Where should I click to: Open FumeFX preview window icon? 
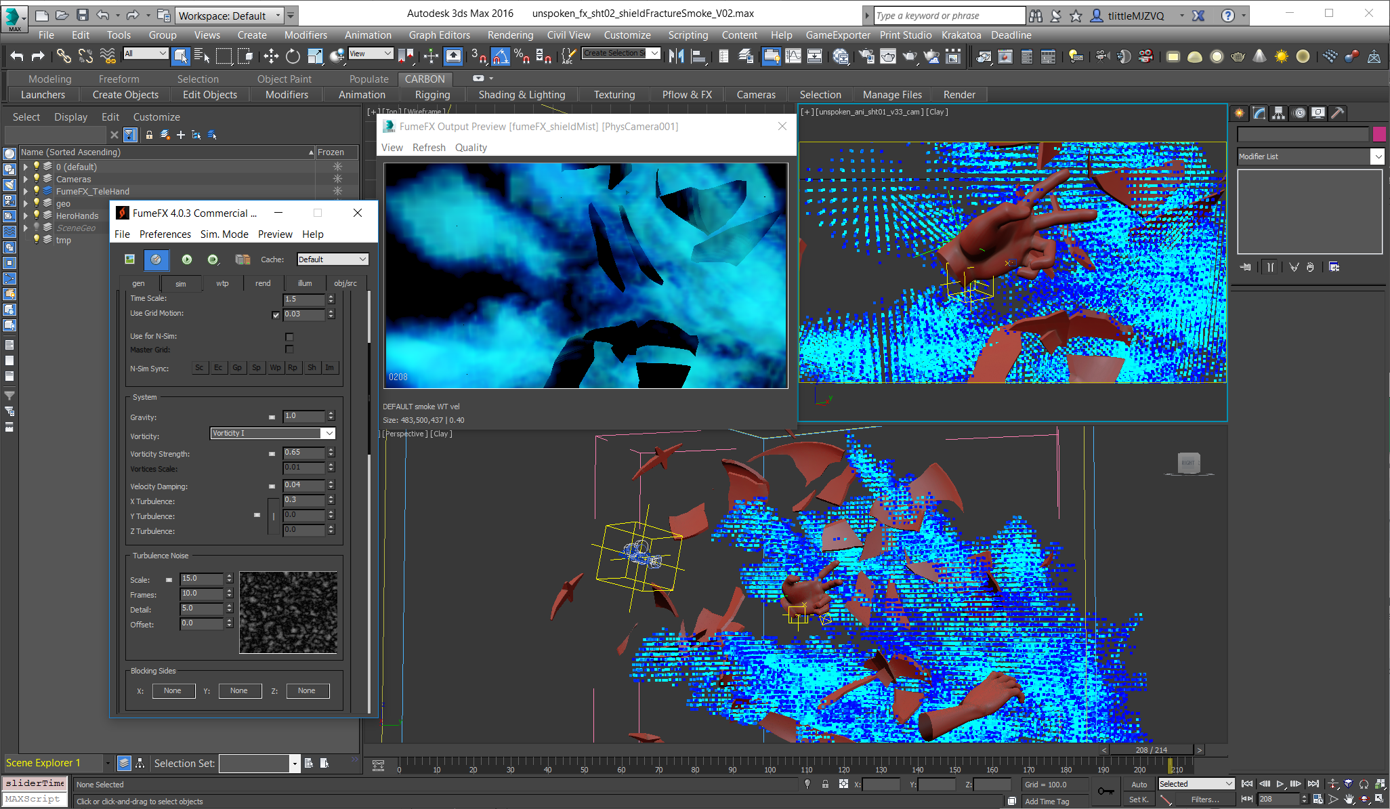(x=129, y=260)
